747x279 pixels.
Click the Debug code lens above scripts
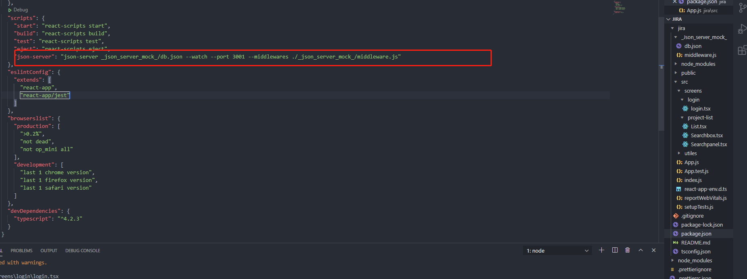[x=20, y=10]
